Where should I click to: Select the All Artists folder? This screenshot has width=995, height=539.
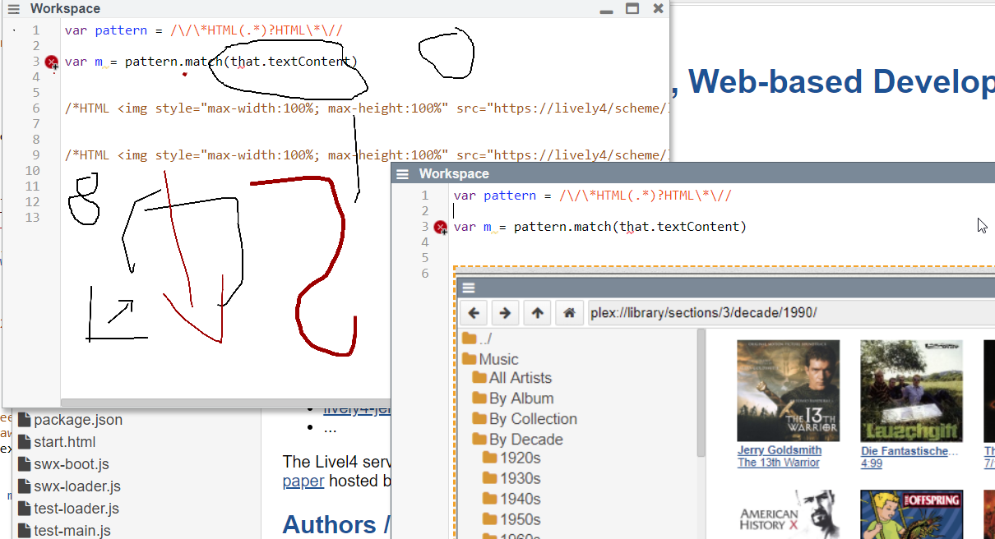[x=520, y=378]
